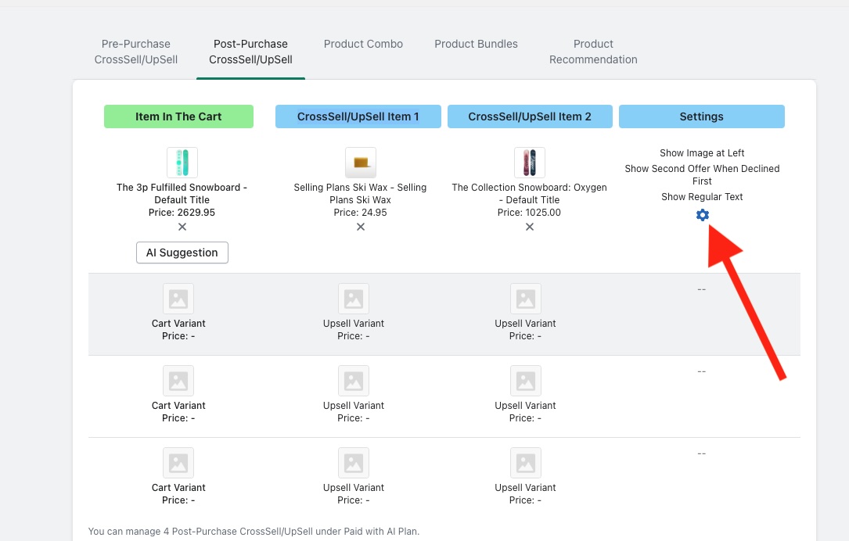Select last row Upsell Variant image under Item 2

[526, 463]
